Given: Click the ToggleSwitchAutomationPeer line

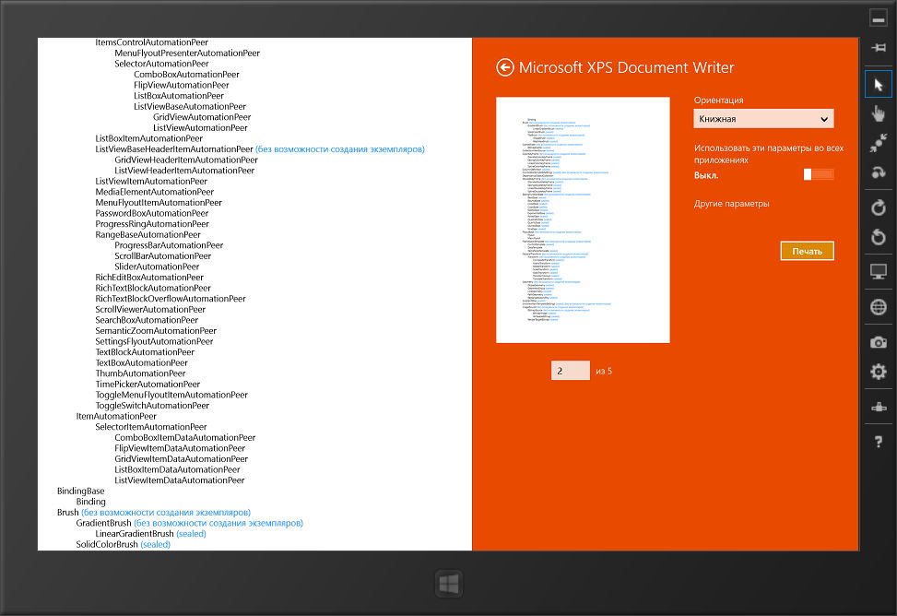Looking at the screenshot, I should click(152, 406).
